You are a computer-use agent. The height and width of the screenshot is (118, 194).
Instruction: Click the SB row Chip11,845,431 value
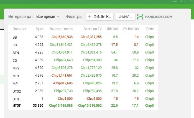coord(61,45)
